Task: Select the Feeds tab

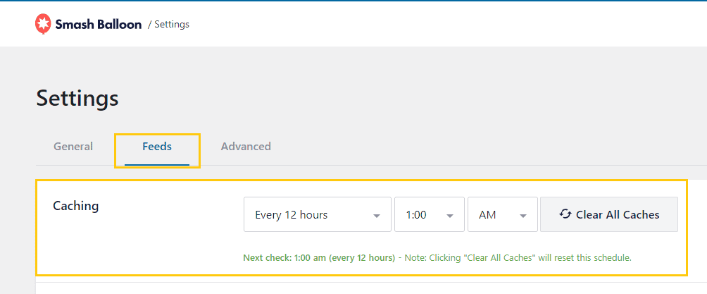Action: pyautogui.click(x=157, y=147)
